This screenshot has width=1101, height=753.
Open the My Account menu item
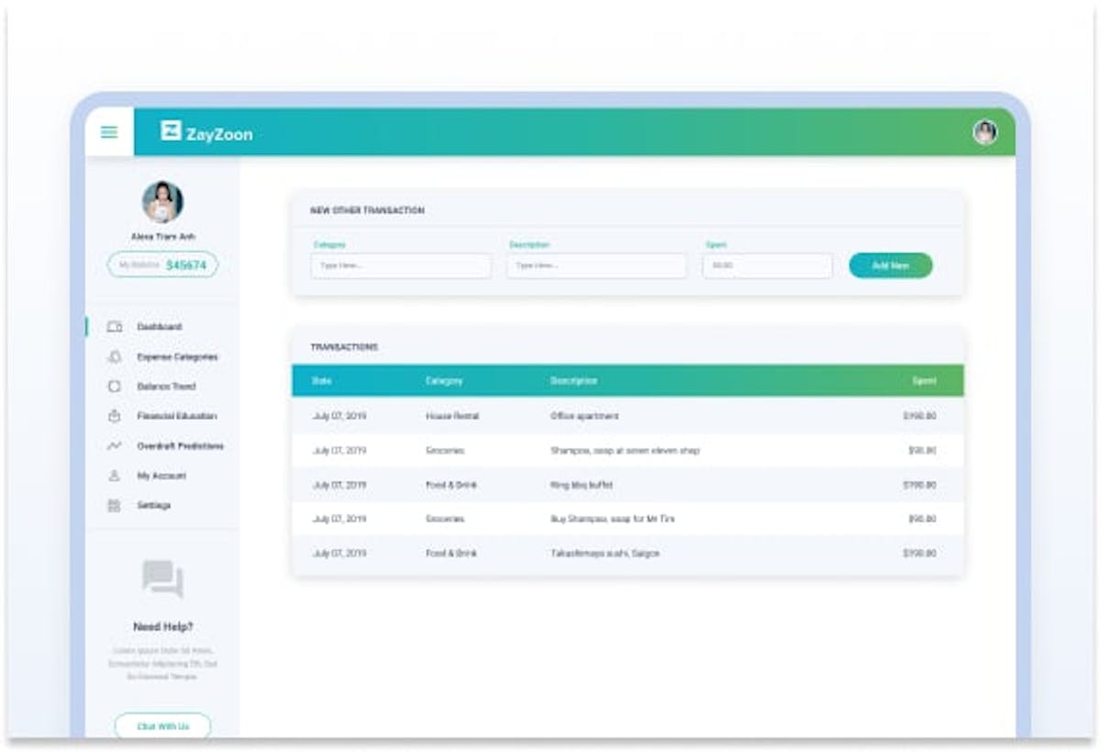(161, 476)
